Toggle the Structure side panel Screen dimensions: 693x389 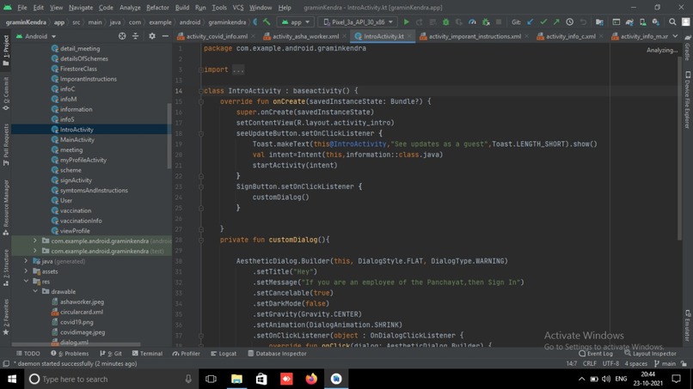[x=6, y=268]
